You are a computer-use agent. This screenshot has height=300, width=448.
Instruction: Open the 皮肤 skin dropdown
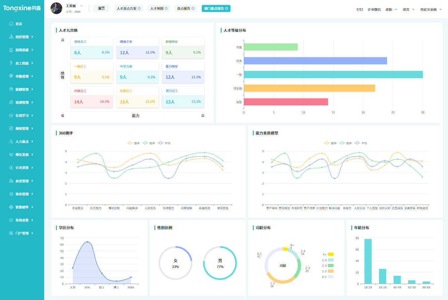[x=391, y=9]
